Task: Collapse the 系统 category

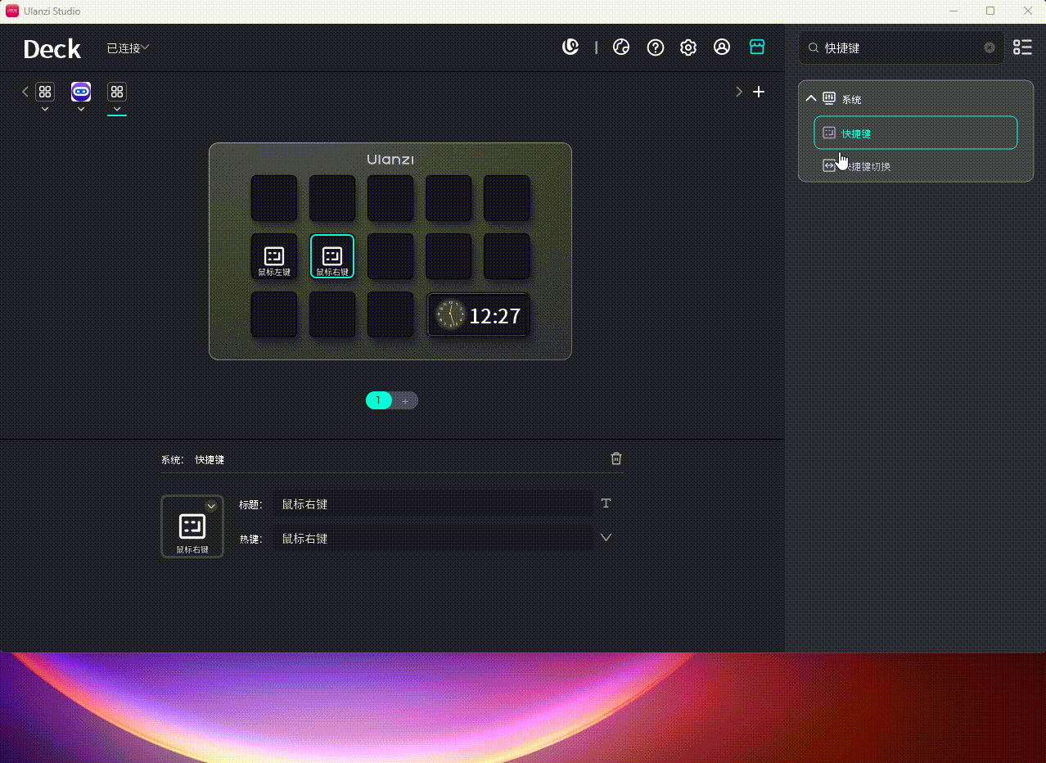Action: pos(811,99)
